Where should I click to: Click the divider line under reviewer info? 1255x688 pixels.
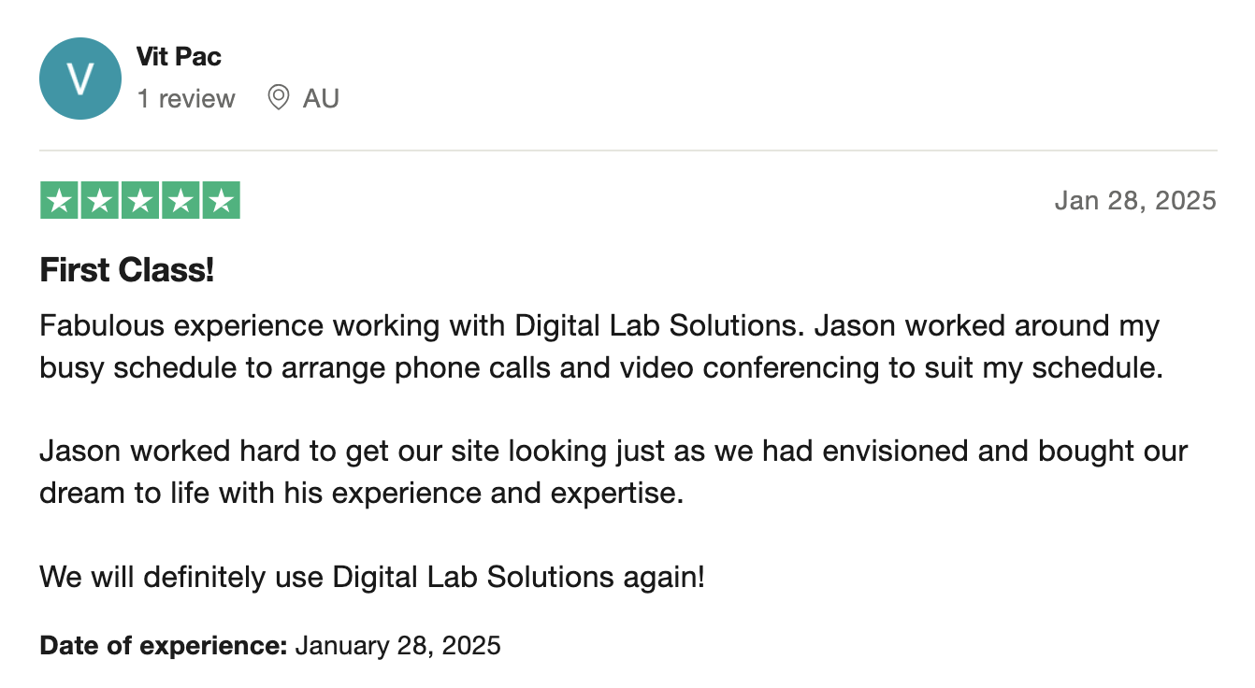click(x=627, y=150)
